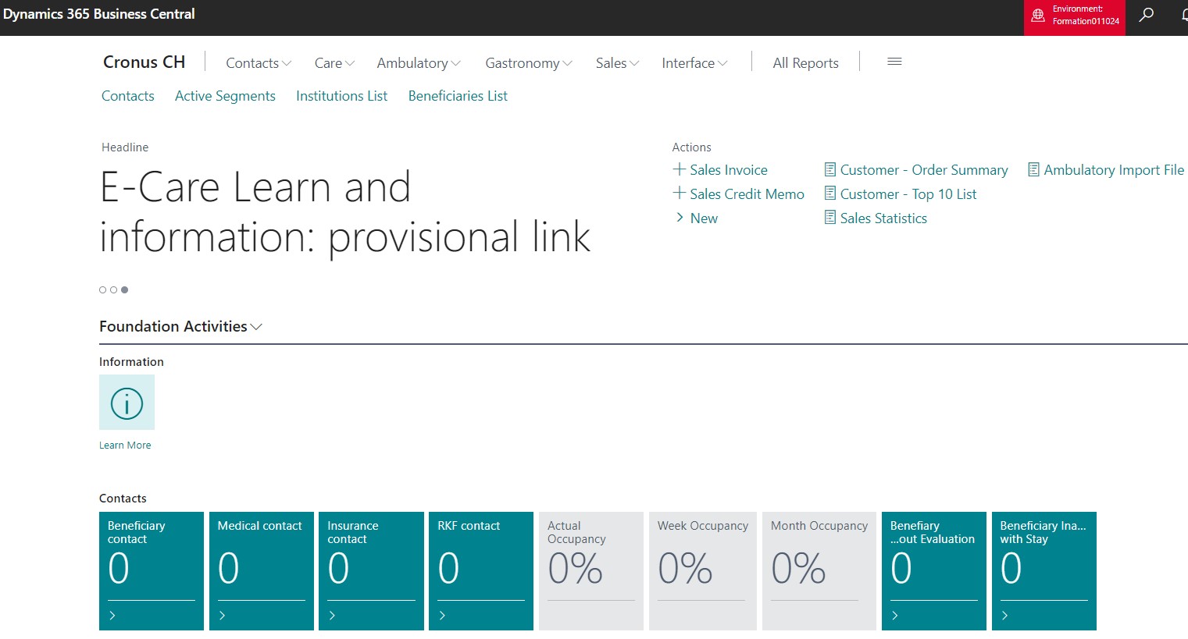Open the Beneficiary contact tile
The height and width of the screenshot is (639, 1188).
152,571
